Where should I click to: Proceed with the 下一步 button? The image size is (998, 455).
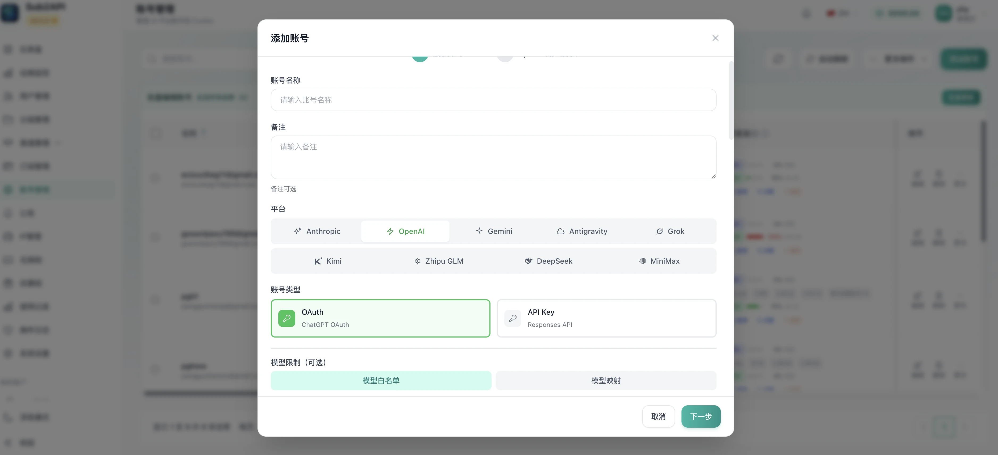701,416
